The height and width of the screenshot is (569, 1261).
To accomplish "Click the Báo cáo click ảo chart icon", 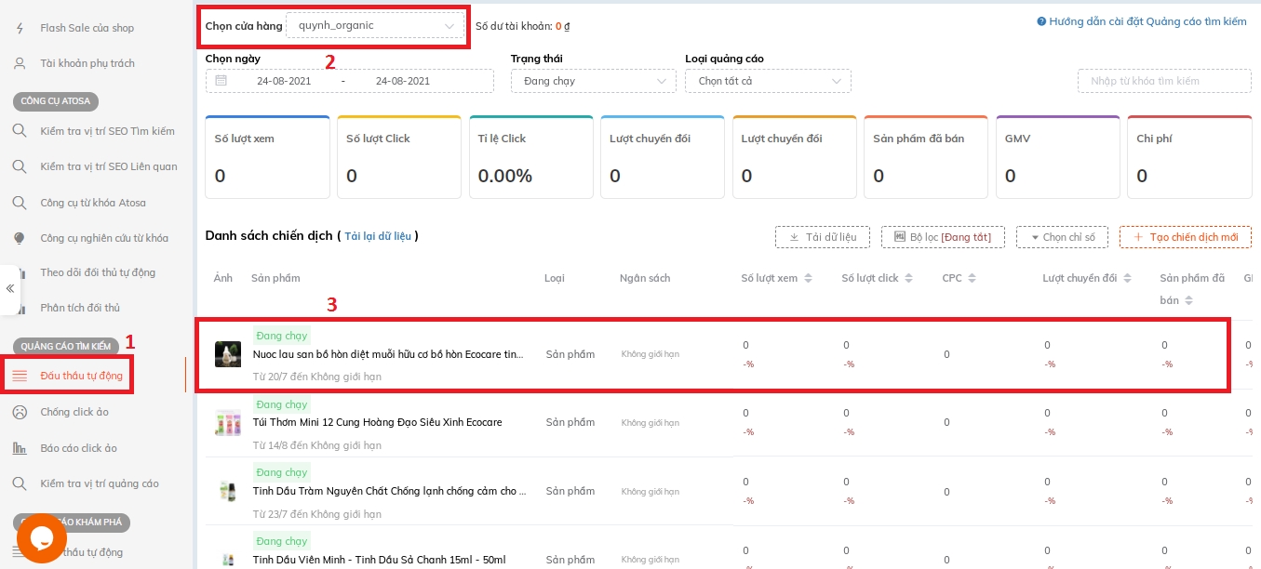I will [20, 448].
